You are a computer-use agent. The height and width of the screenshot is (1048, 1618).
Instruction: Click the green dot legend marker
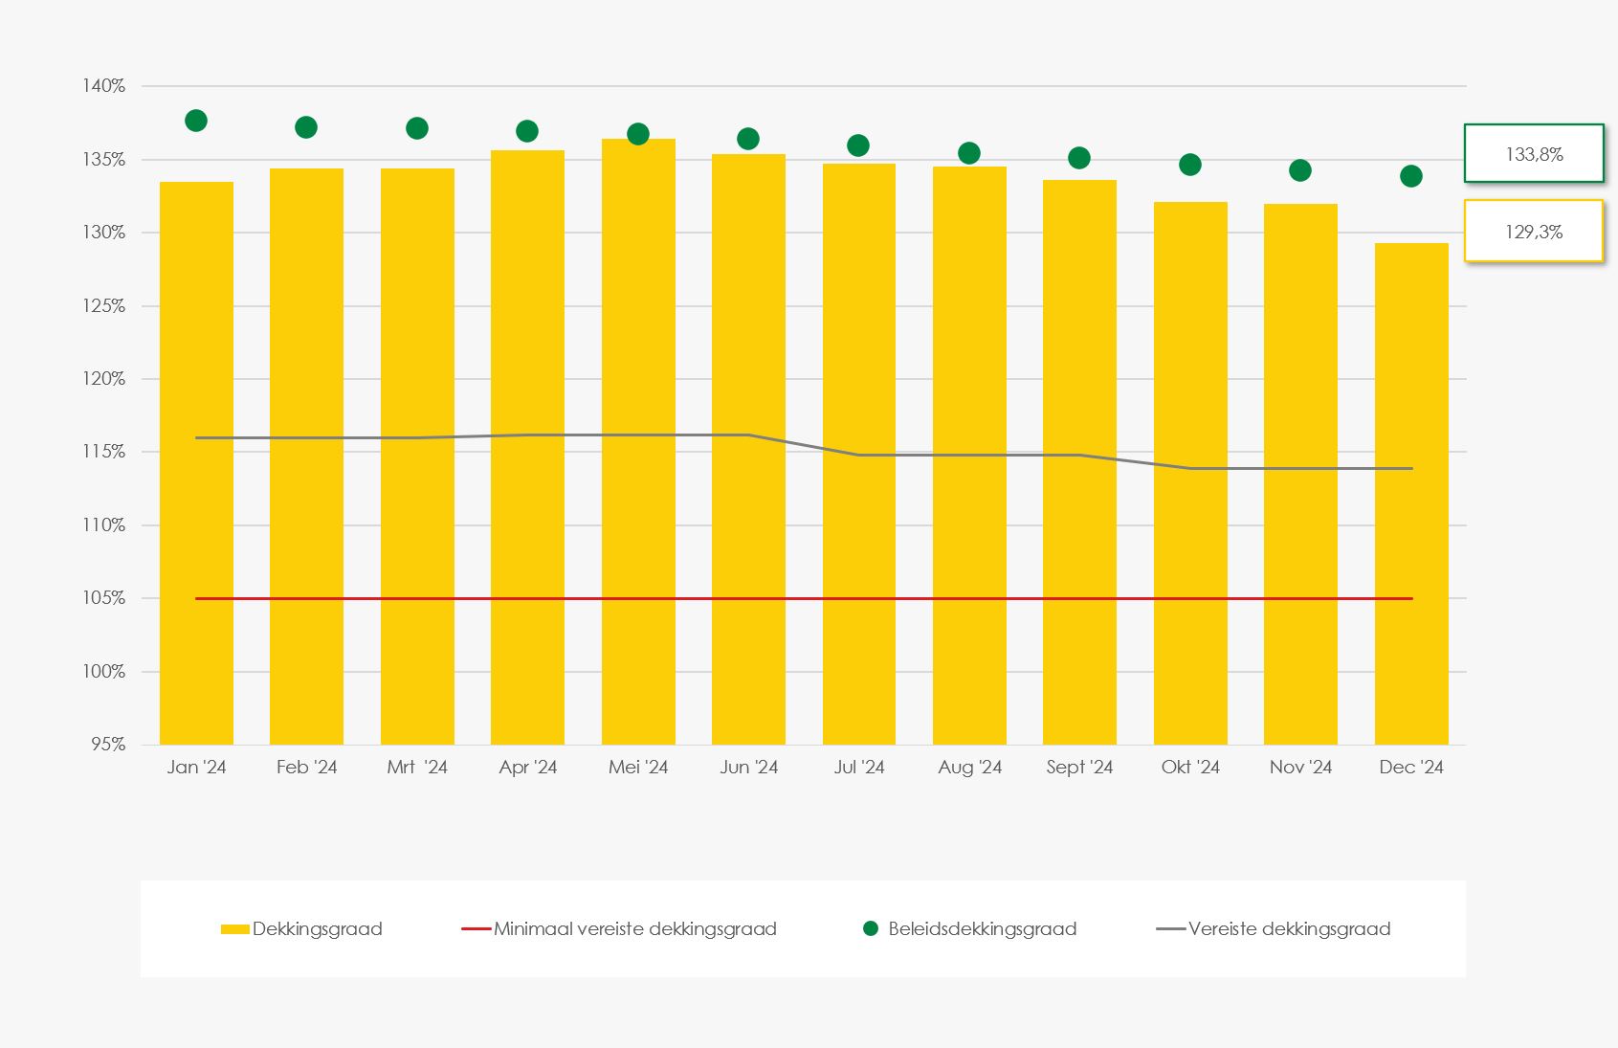point(871,928)
